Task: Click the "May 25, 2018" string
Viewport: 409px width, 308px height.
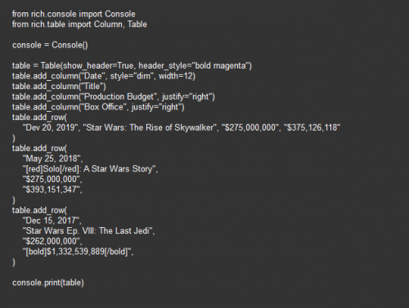Action: pos(52,158)
